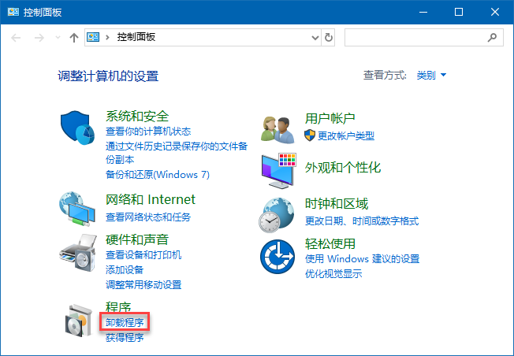Close the Control Panel window
The height and width of the screenshot is (356, 514).
coord(494,12)
